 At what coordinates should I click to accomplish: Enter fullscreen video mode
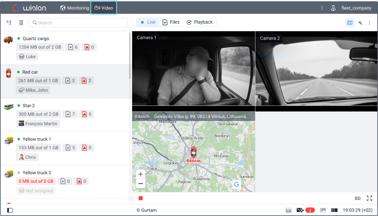pyautogui.click(x=369, y=198)
